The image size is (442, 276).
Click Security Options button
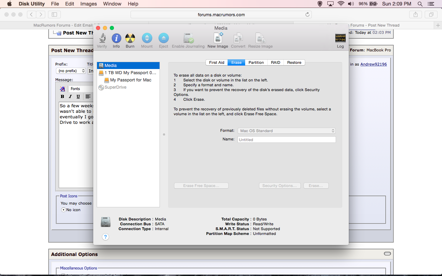click(280, 186)
